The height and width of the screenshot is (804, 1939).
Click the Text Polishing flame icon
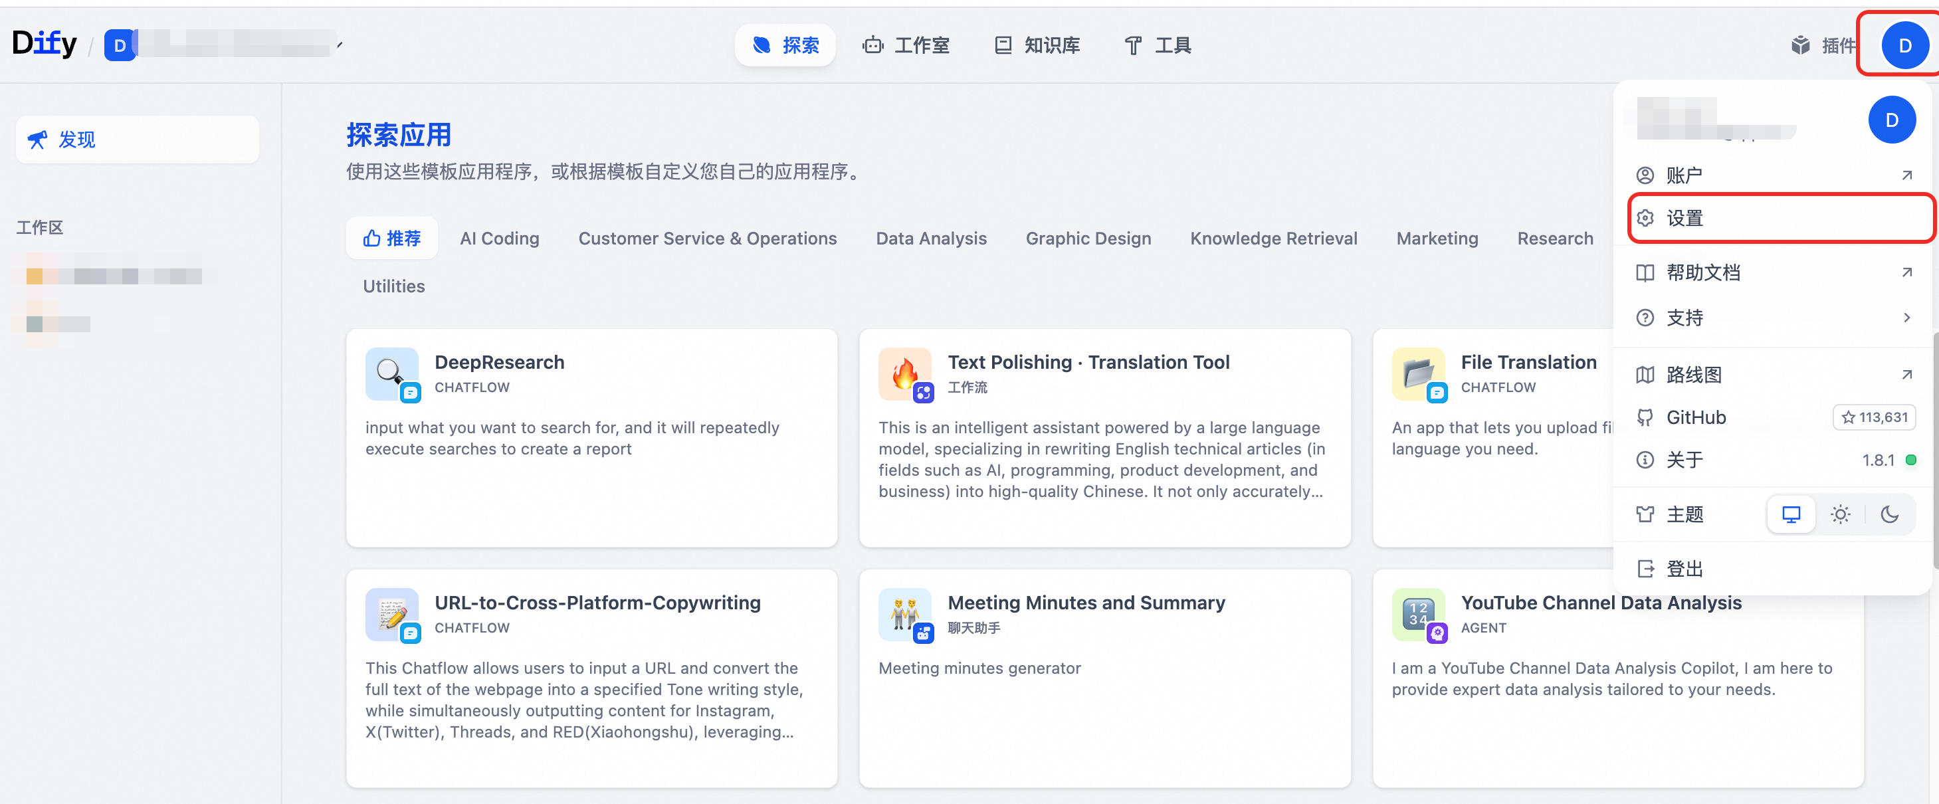904,373
